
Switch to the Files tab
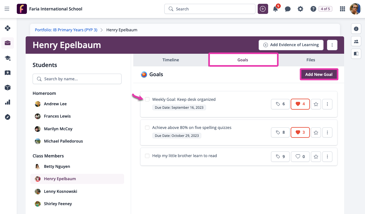point(311,60)
